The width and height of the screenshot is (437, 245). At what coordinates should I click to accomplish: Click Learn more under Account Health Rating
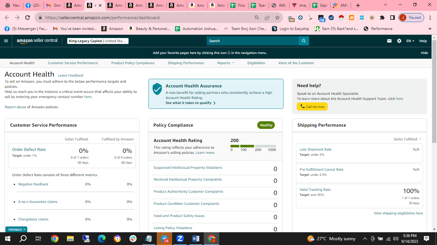[x=205, y=153]
